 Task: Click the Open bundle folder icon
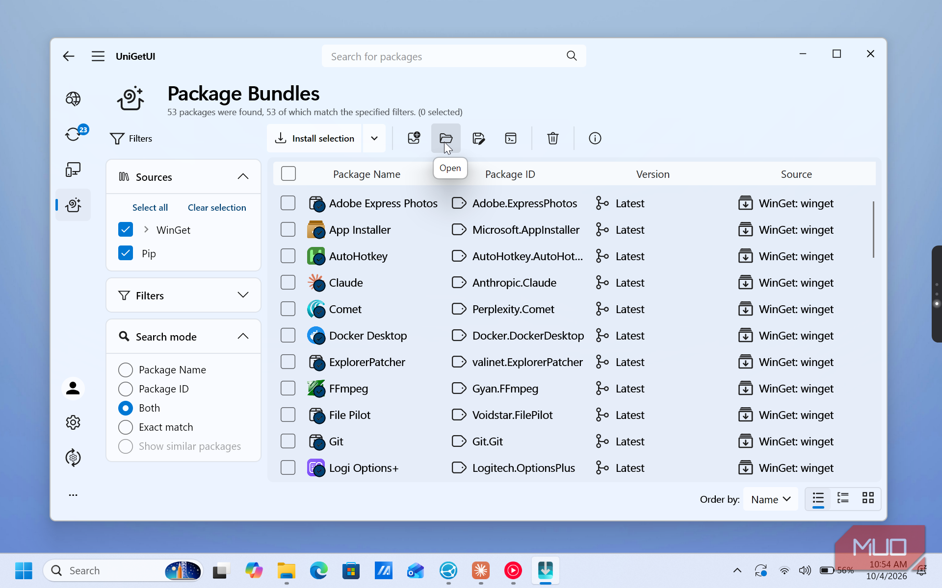[446, 138]
